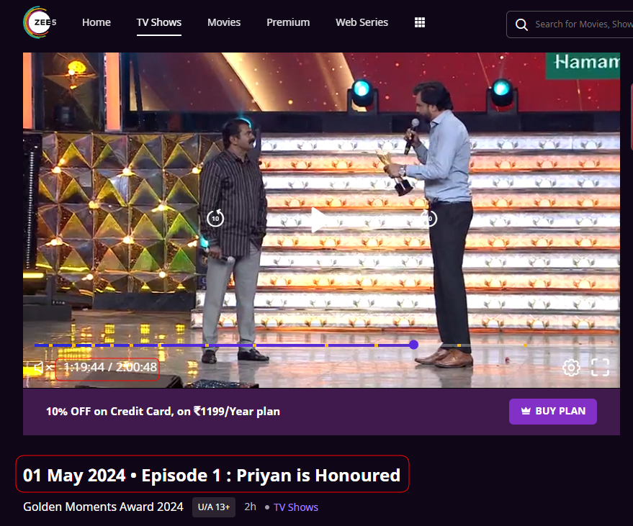The image size is (633, 526).
Task: Open the Premium section
Action: [288, 22]
